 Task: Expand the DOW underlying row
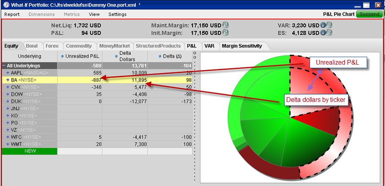pyautogui.click(x=8, y=94)
